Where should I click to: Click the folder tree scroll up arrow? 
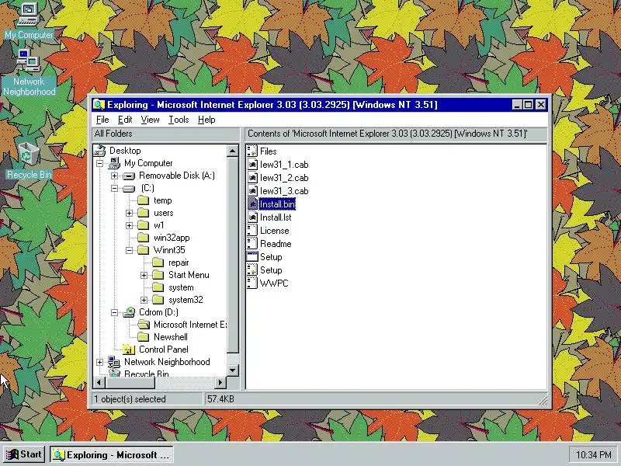[232, 151]
